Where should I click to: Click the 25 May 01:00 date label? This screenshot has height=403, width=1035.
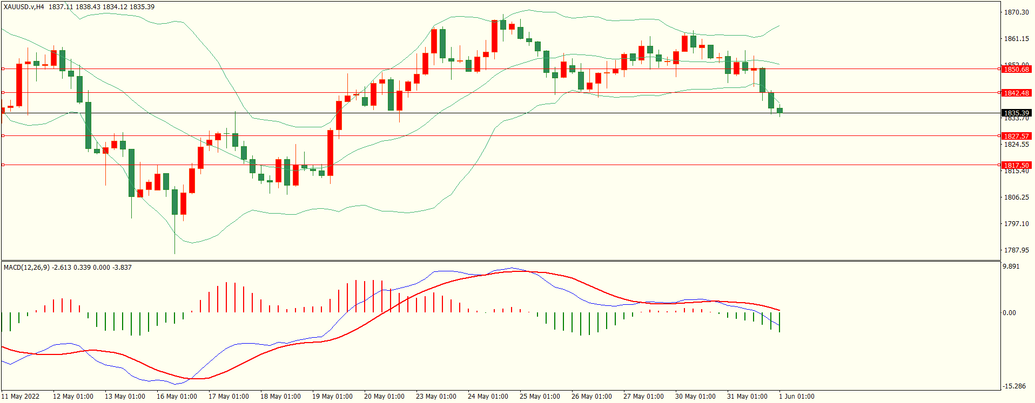click(x=540, y=397)
